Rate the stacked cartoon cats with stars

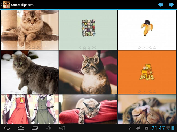(88, 47)
